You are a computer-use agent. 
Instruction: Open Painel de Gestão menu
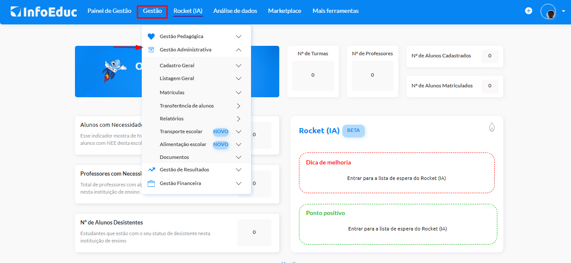coord(109,11)
